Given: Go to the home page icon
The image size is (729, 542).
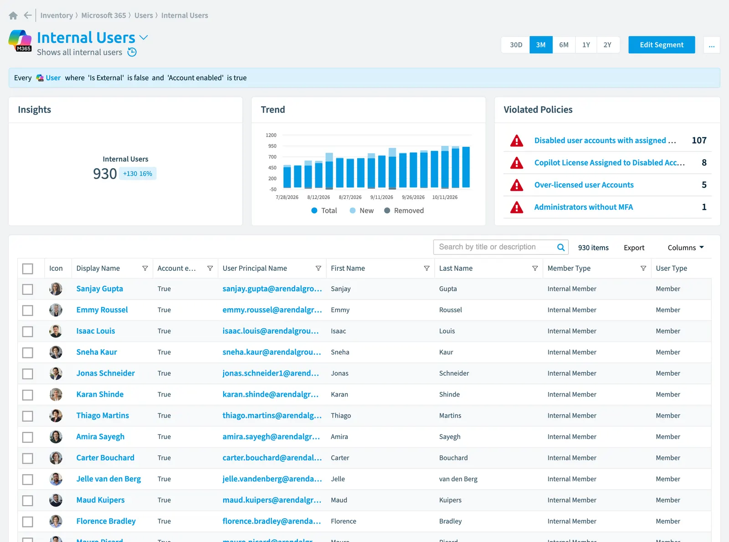Looking at the screenshot, I should point(13,15).
